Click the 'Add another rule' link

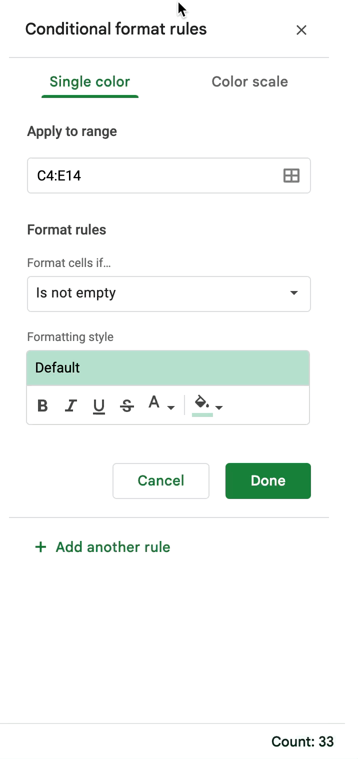pos(113,547)
